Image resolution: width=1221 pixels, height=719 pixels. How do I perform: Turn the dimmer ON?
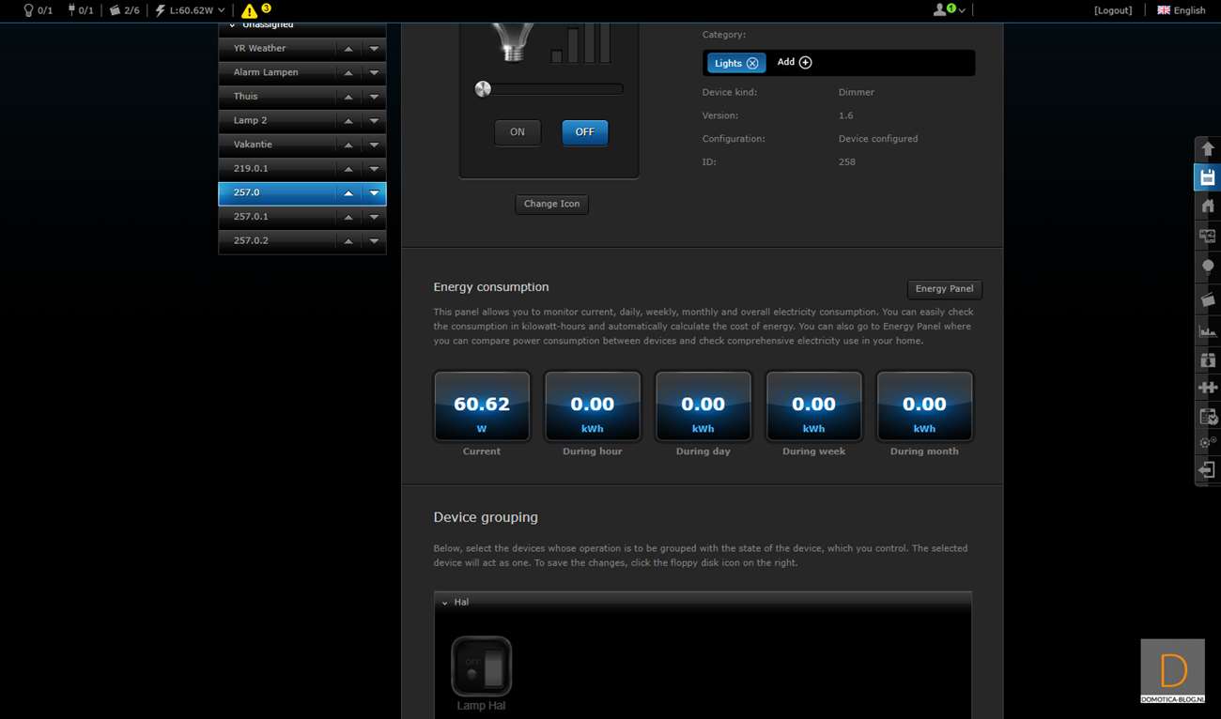518,132
